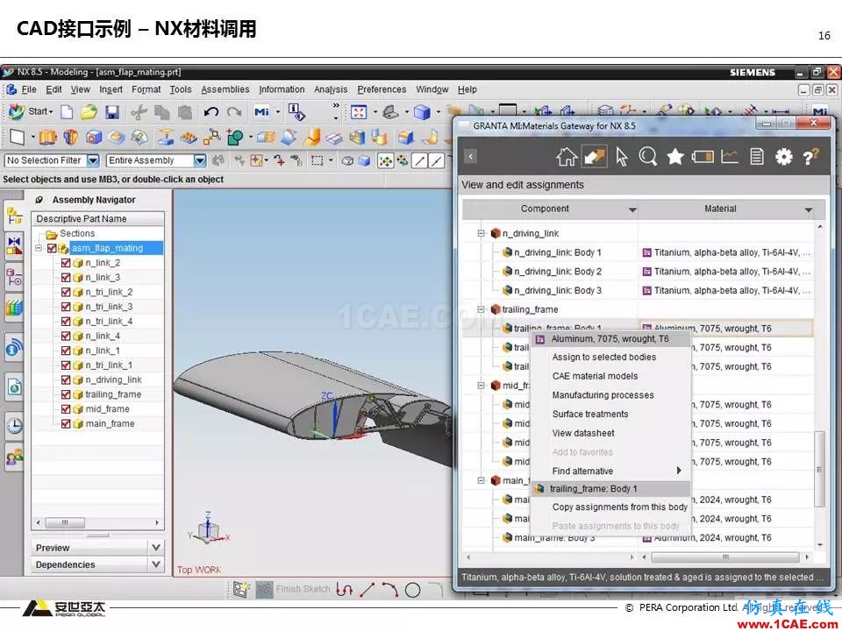Open Granta settings gear icon
Image resolution: width=842 pixels, height=631 pixels.
click(x=783, y=157)
